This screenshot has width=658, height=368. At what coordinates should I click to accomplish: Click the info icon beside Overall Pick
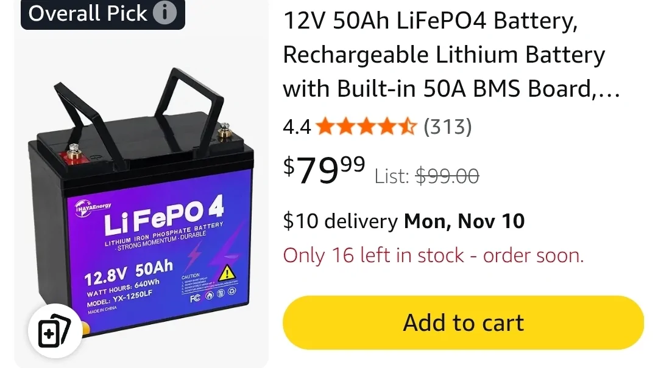click(164, 13)
